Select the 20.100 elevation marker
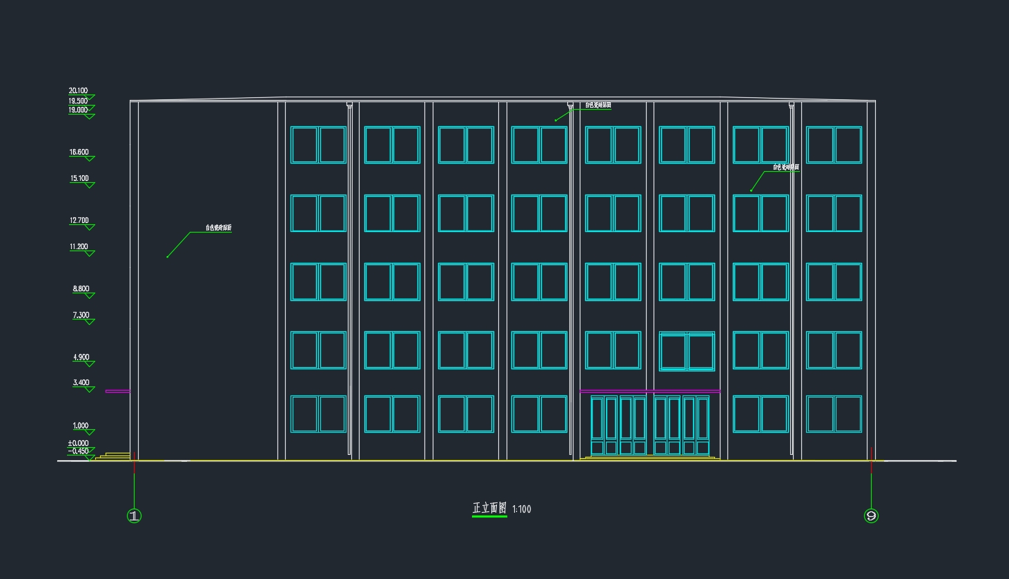 click(79, 91)
